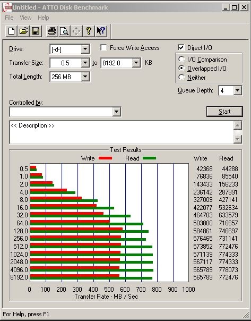Click the Test Results group heading
251x321 pixels.
126,150
